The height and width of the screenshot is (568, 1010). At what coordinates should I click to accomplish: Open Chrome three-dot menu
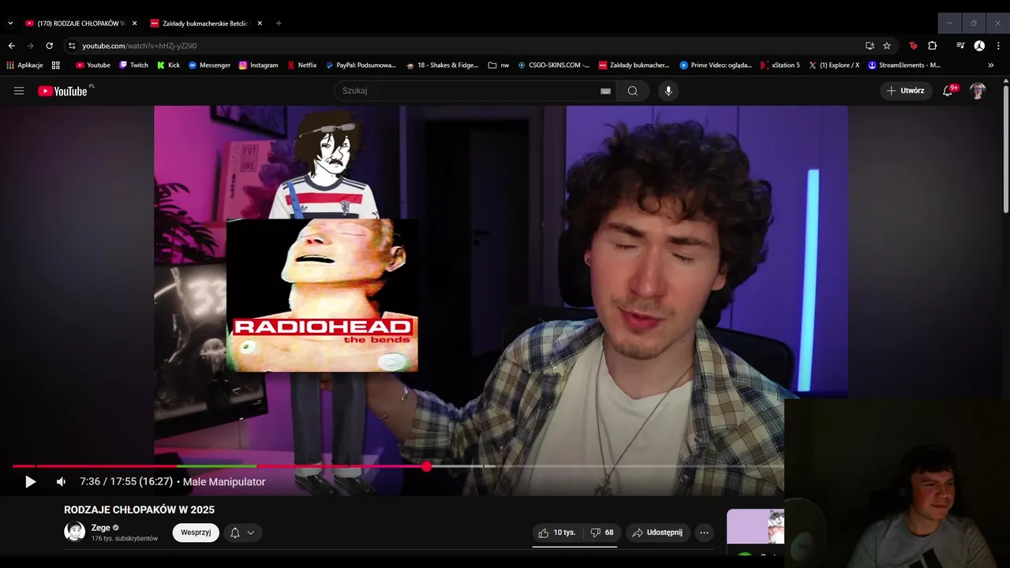(998, 46)
